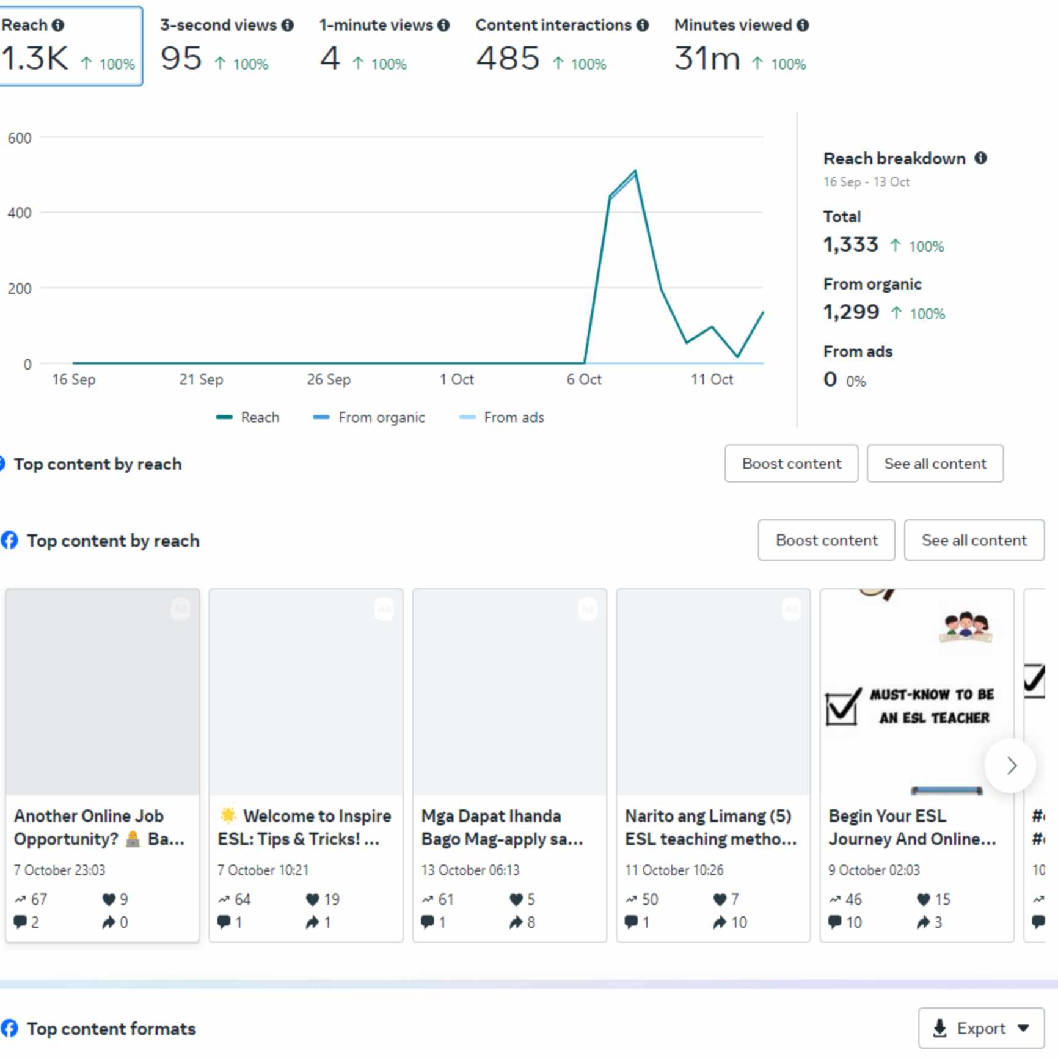Click the Content interactions info icon

pos(642,25)
